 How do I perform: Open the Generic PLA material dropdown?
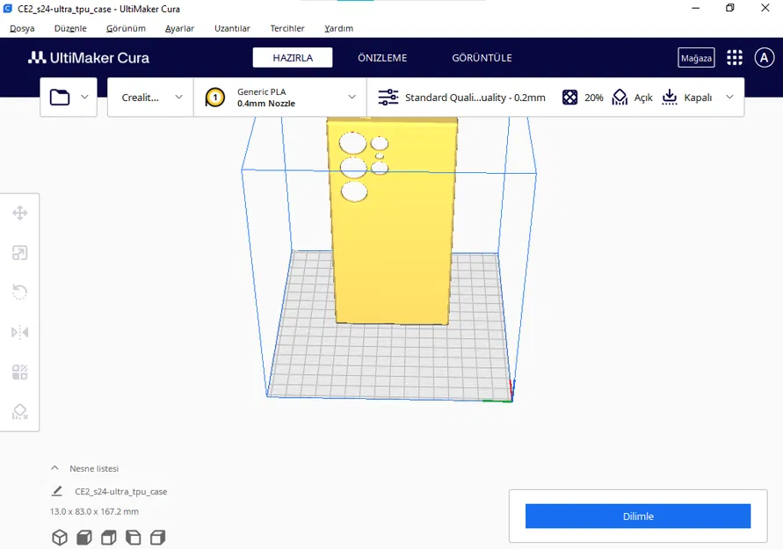point(279,98)
